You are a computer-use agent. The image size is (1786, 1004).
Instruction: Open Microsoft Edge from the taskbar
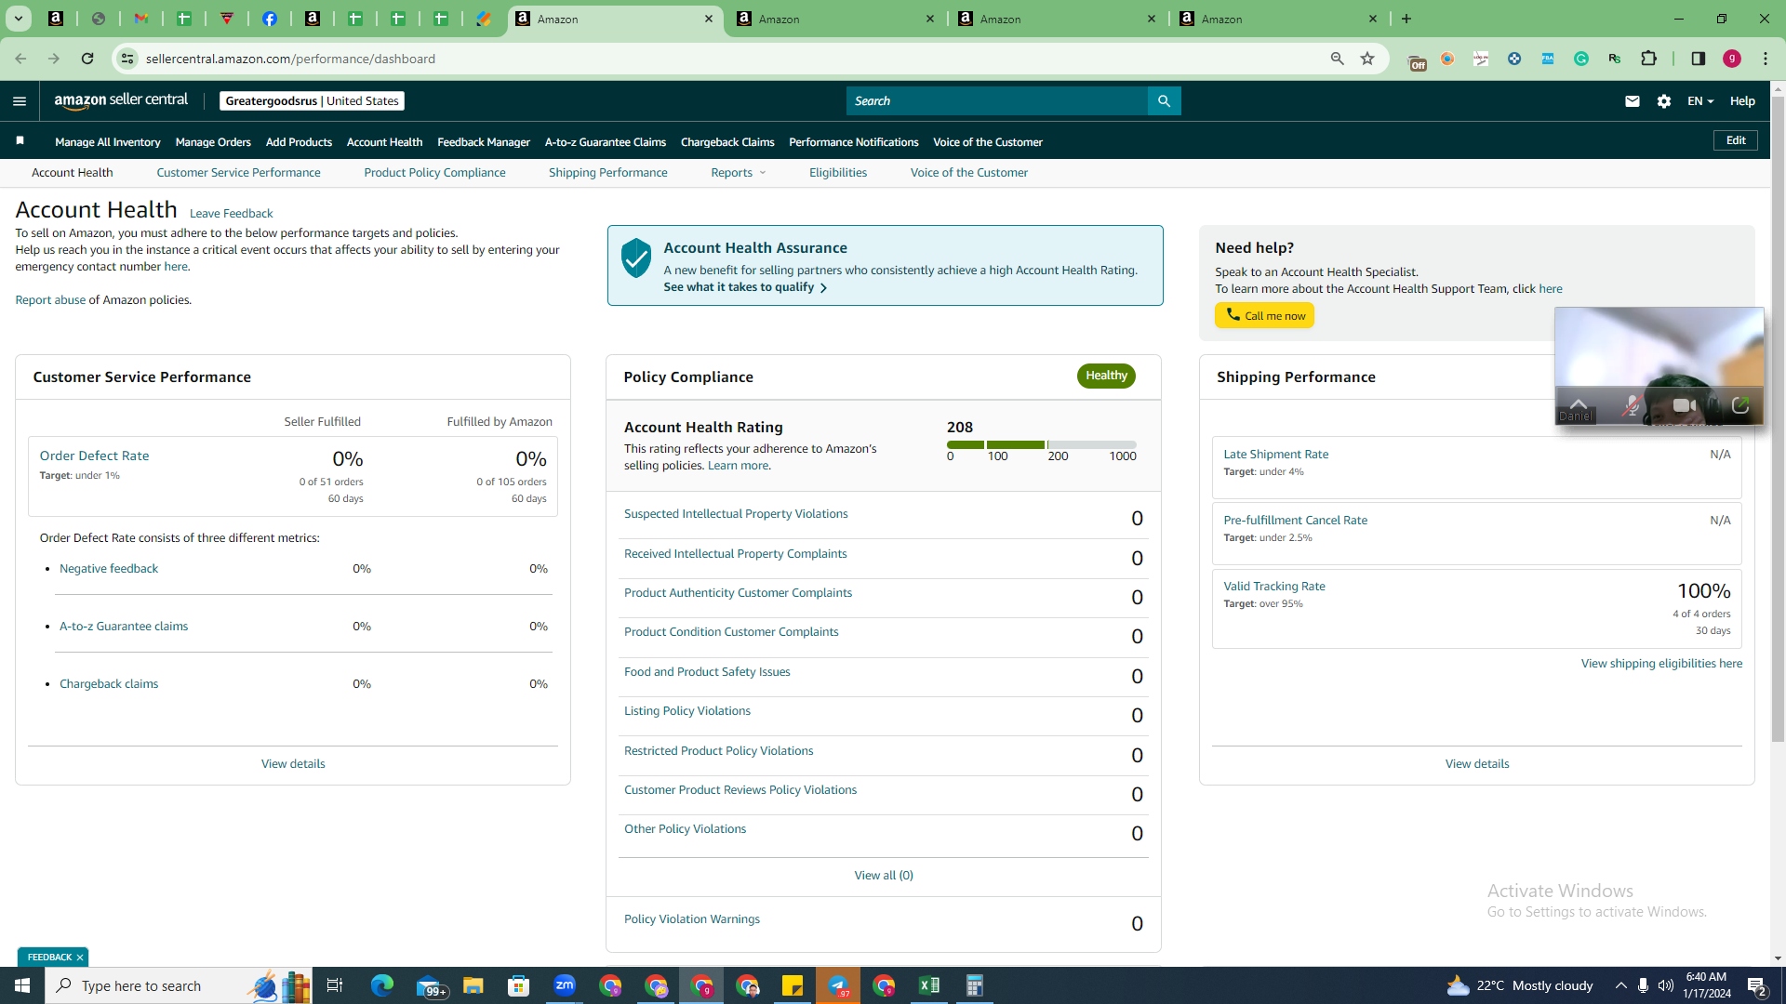[x=382, y=985]
